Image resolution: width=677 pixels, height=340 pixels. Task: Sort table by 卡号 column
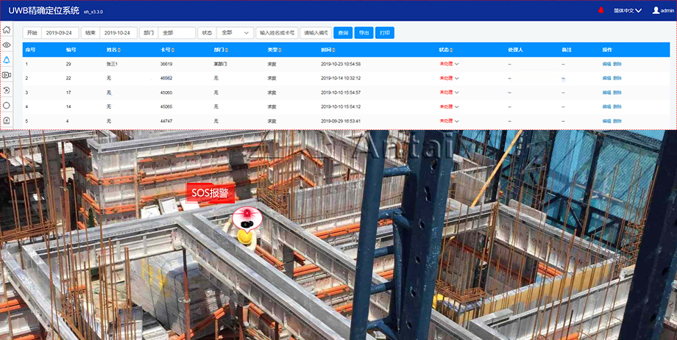pyautogui.click(x=167, y=50)
